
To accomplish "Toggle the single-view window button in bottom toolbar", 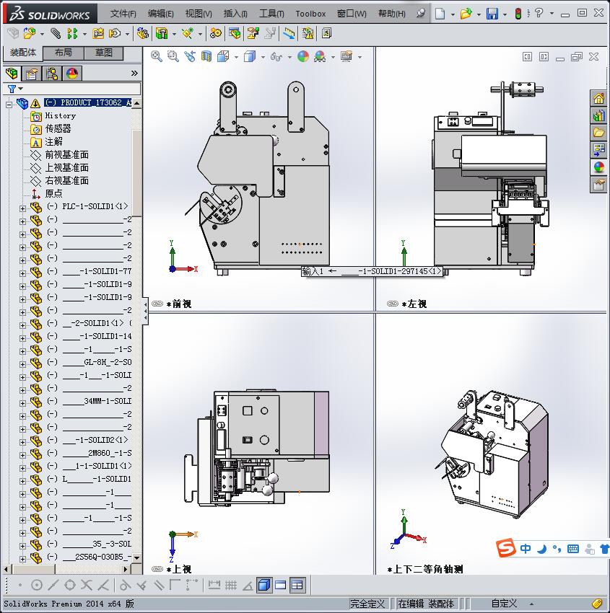I will 281,586.
